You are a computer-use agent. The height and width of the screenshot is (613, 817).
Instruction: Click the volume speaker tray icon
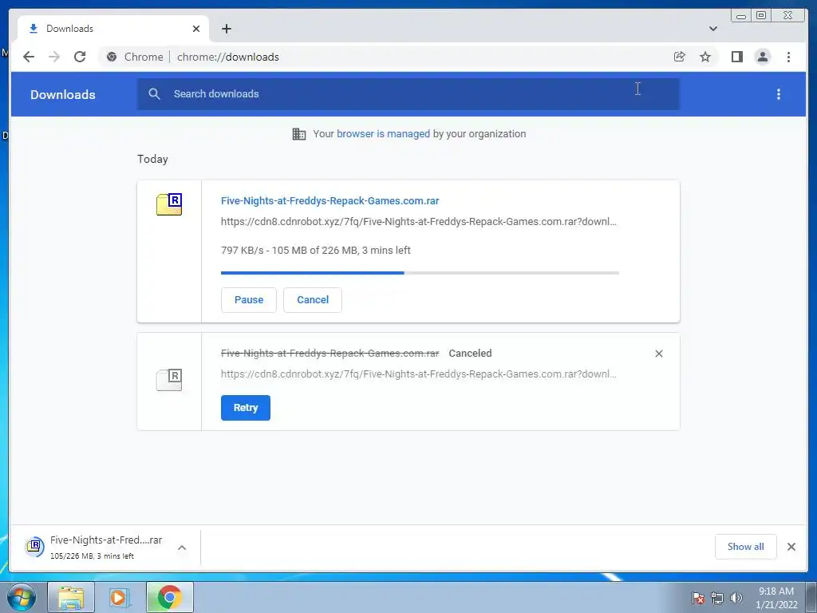pyautogui.click(x=736, y=598)
